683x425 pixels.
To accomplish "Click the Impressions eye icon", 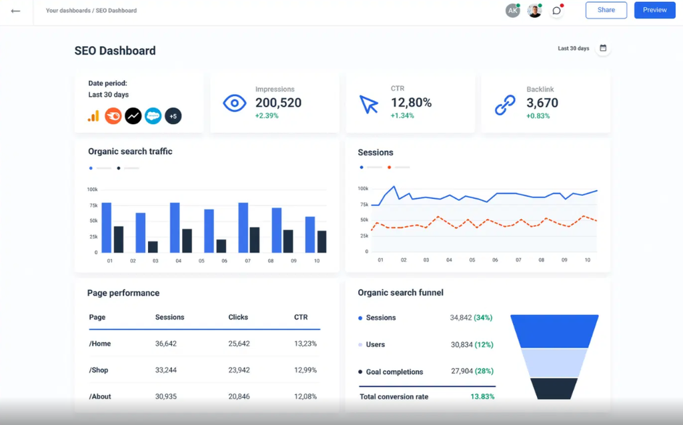I will click(234, 103).
